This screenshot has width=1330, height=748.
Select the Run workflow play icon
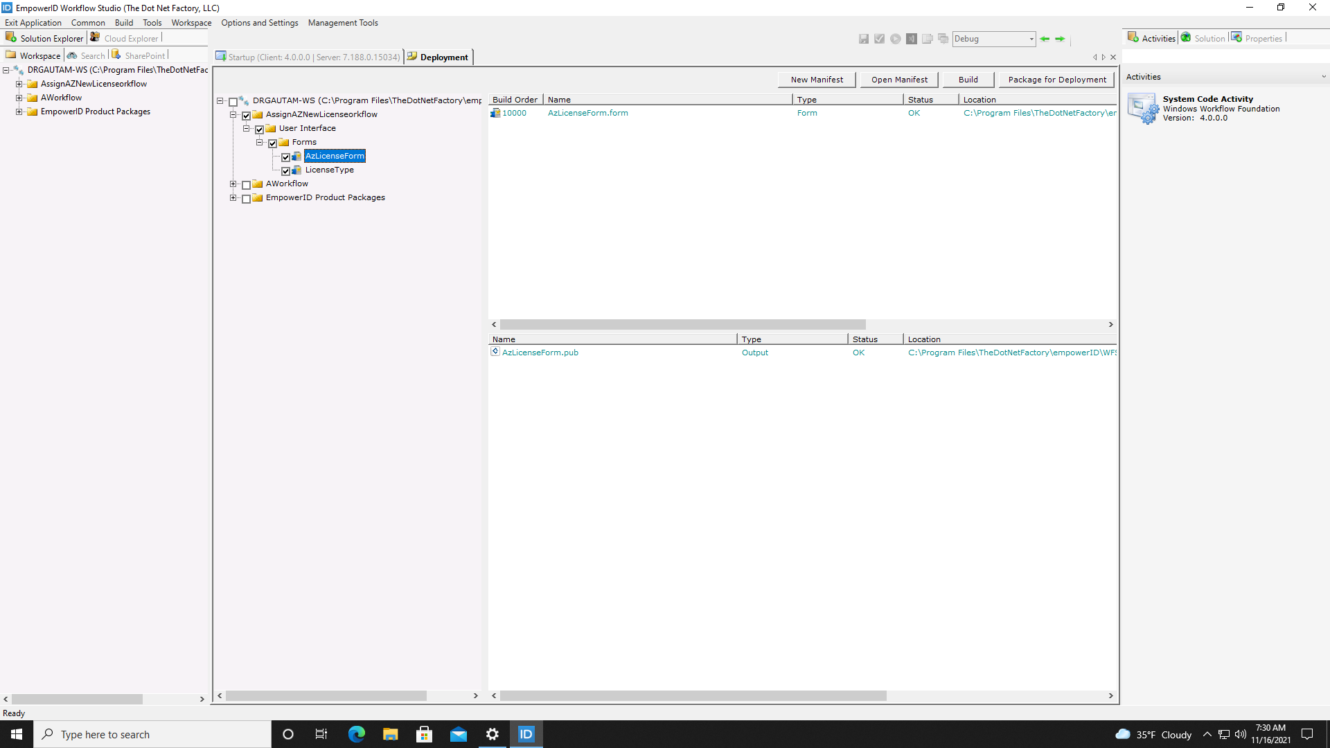(x=895, y=39)
